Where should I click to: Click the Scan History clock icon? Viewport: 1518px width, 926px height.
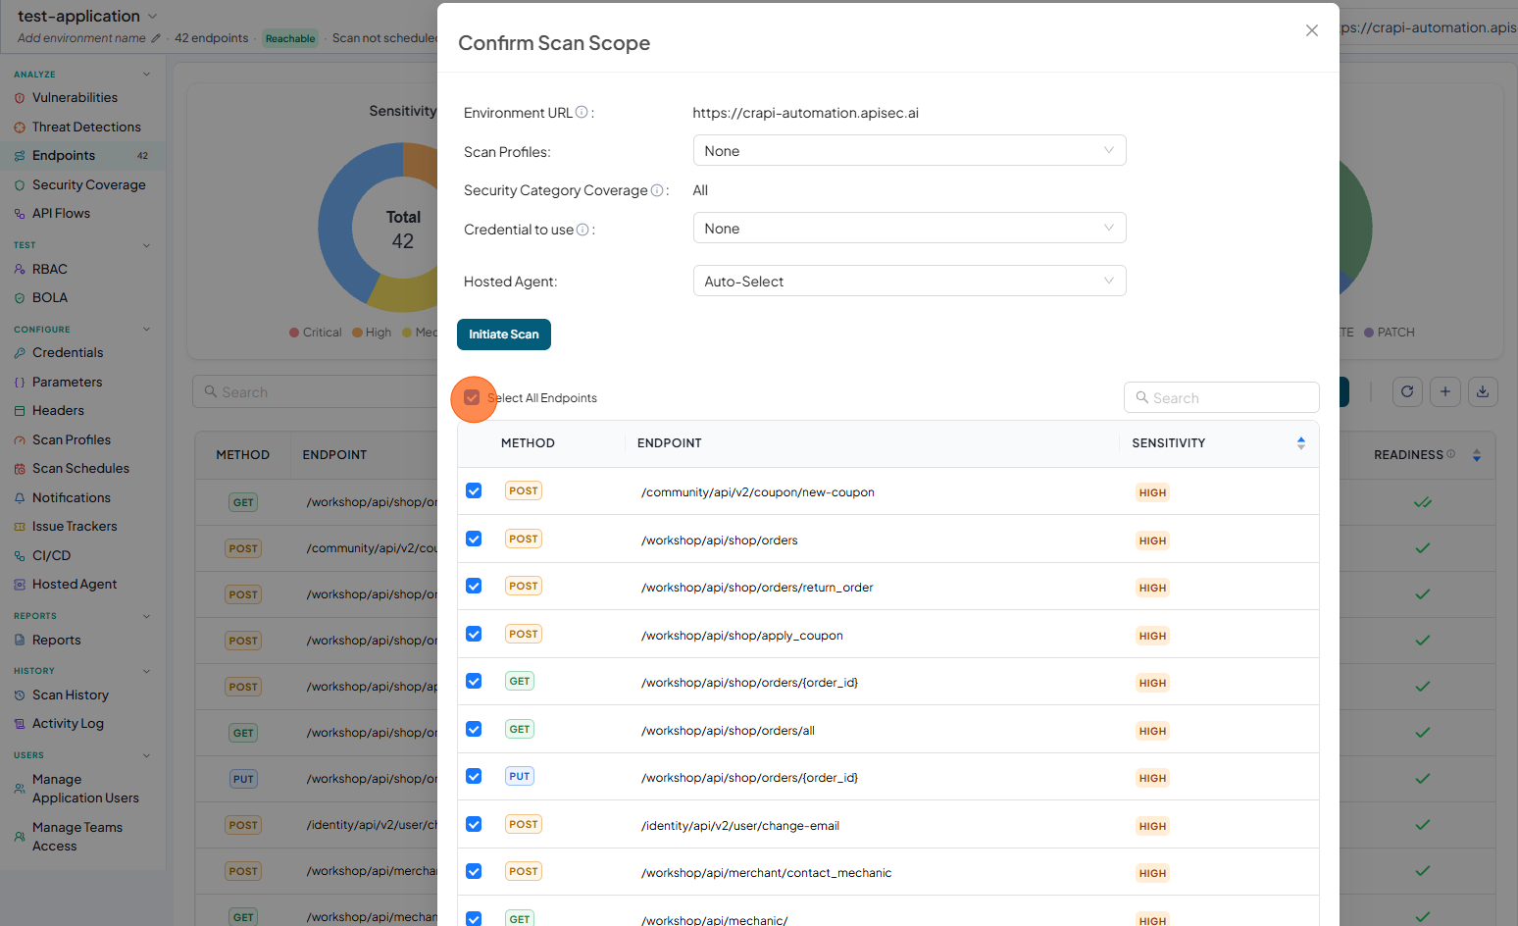click(20, 695)
